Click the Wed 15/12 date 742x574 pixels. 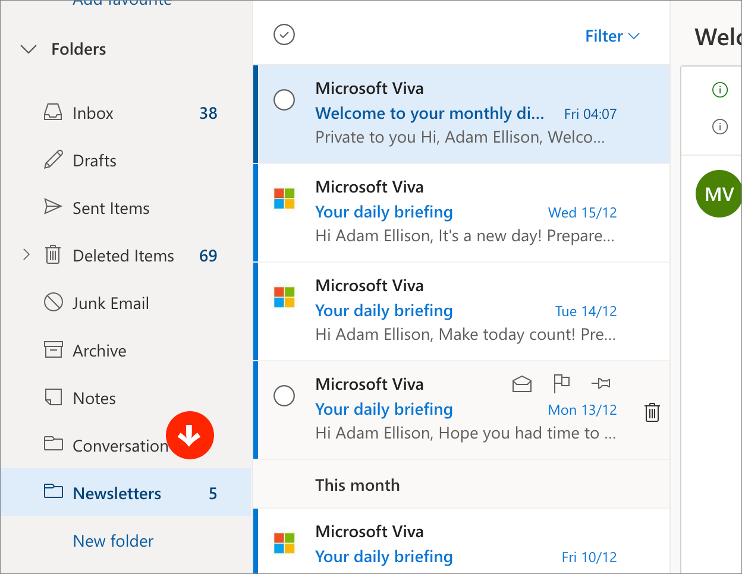[583, 213]
